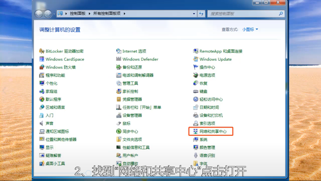
Task: Open the 声音 speaker icon
Action: click(x=42, y=123)
